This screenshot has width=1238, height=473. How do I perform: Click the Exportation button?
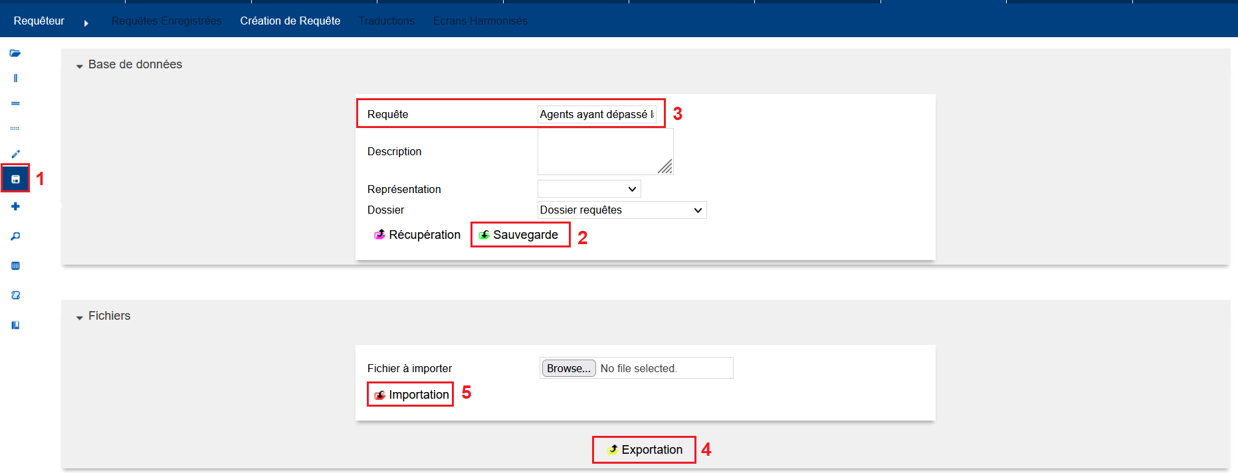coord(645,450)
